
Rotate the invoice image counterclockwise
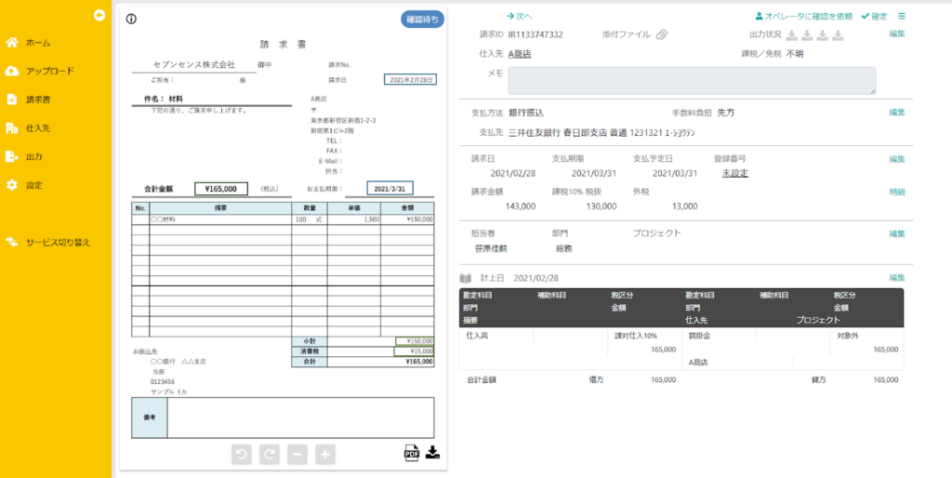[x=240, y=454]
